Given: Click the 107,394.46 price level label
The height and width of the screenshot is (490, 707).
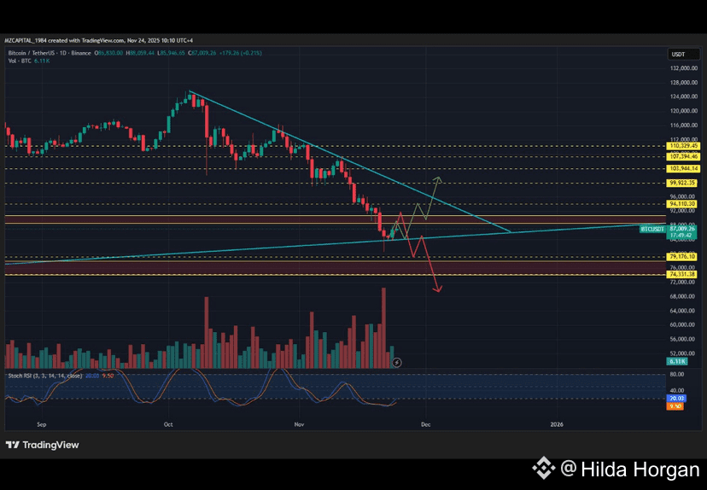Looking at the screenshot, I should click(x=684, y=157).
